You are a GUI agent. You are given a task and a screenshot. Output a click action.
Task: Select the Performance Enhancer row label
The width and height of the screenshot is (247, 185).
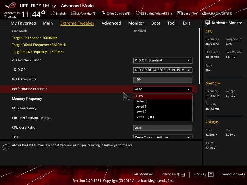(x=29, y=89)
